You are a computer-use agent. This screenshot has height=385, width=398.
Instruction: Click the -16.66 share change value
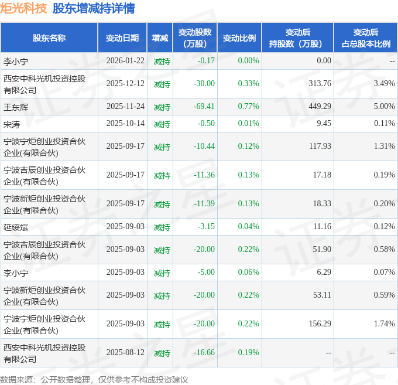click(204, 352)
